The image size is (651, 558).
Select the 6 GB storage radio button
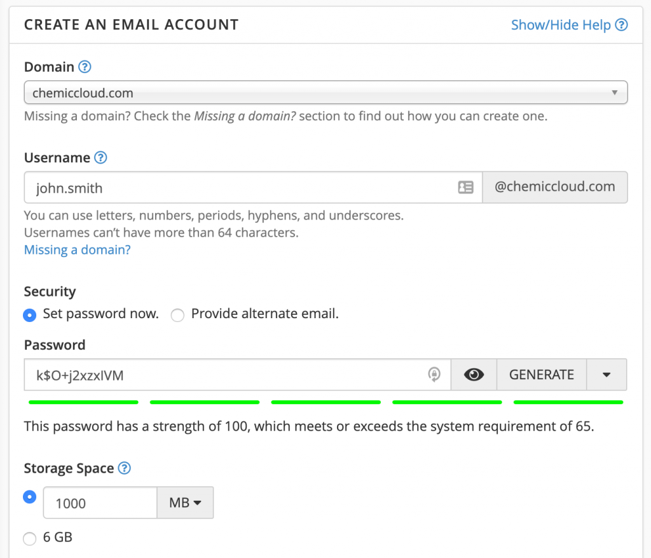(x=29, y=538)
